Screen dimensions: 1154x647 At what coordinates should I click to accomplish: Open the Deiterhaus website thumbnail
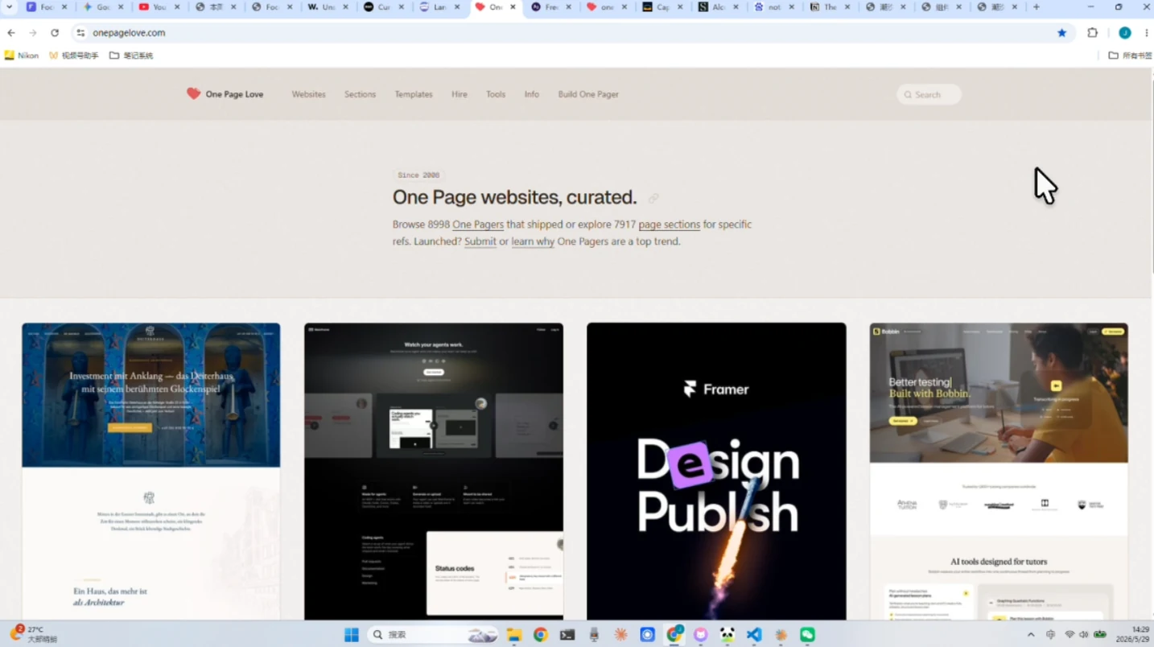(151, 472)
